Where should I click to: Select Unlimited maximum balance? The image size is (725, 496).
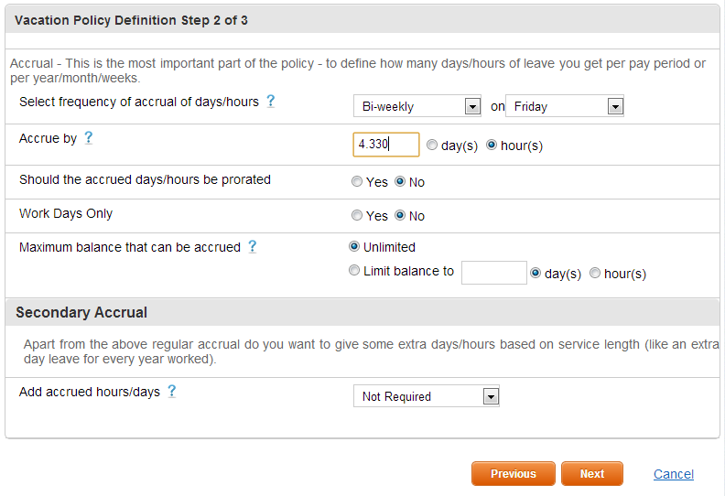353,246
